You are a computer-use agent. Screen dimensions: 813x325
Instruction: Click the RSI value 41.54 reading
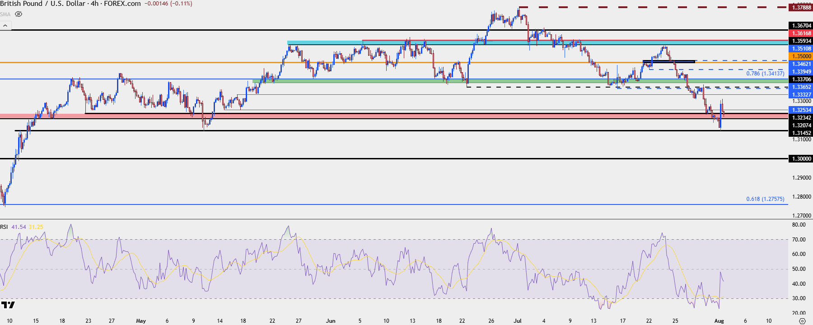click(x=19, y=227)
